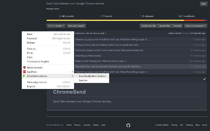Choose Reload from the context menu
Image resolution: width=210 pixels, height=131 pixels.
[x=48, y=43]
